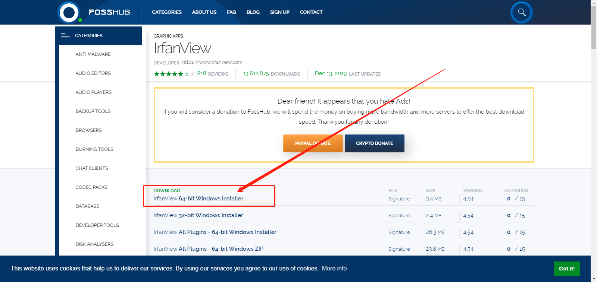Open Signature for All Plugins 64-bit ZIP
The width and height of the screenshot is (597, 282).
click(399, 249)
